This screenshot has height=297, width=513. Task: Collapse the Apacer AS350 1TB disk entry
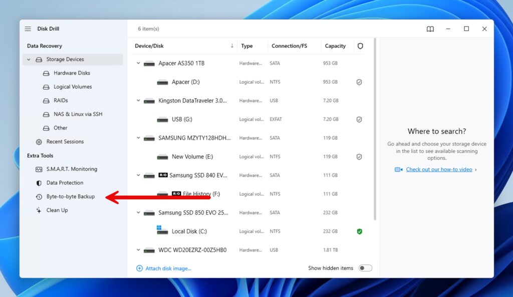(x=138, y=63)
